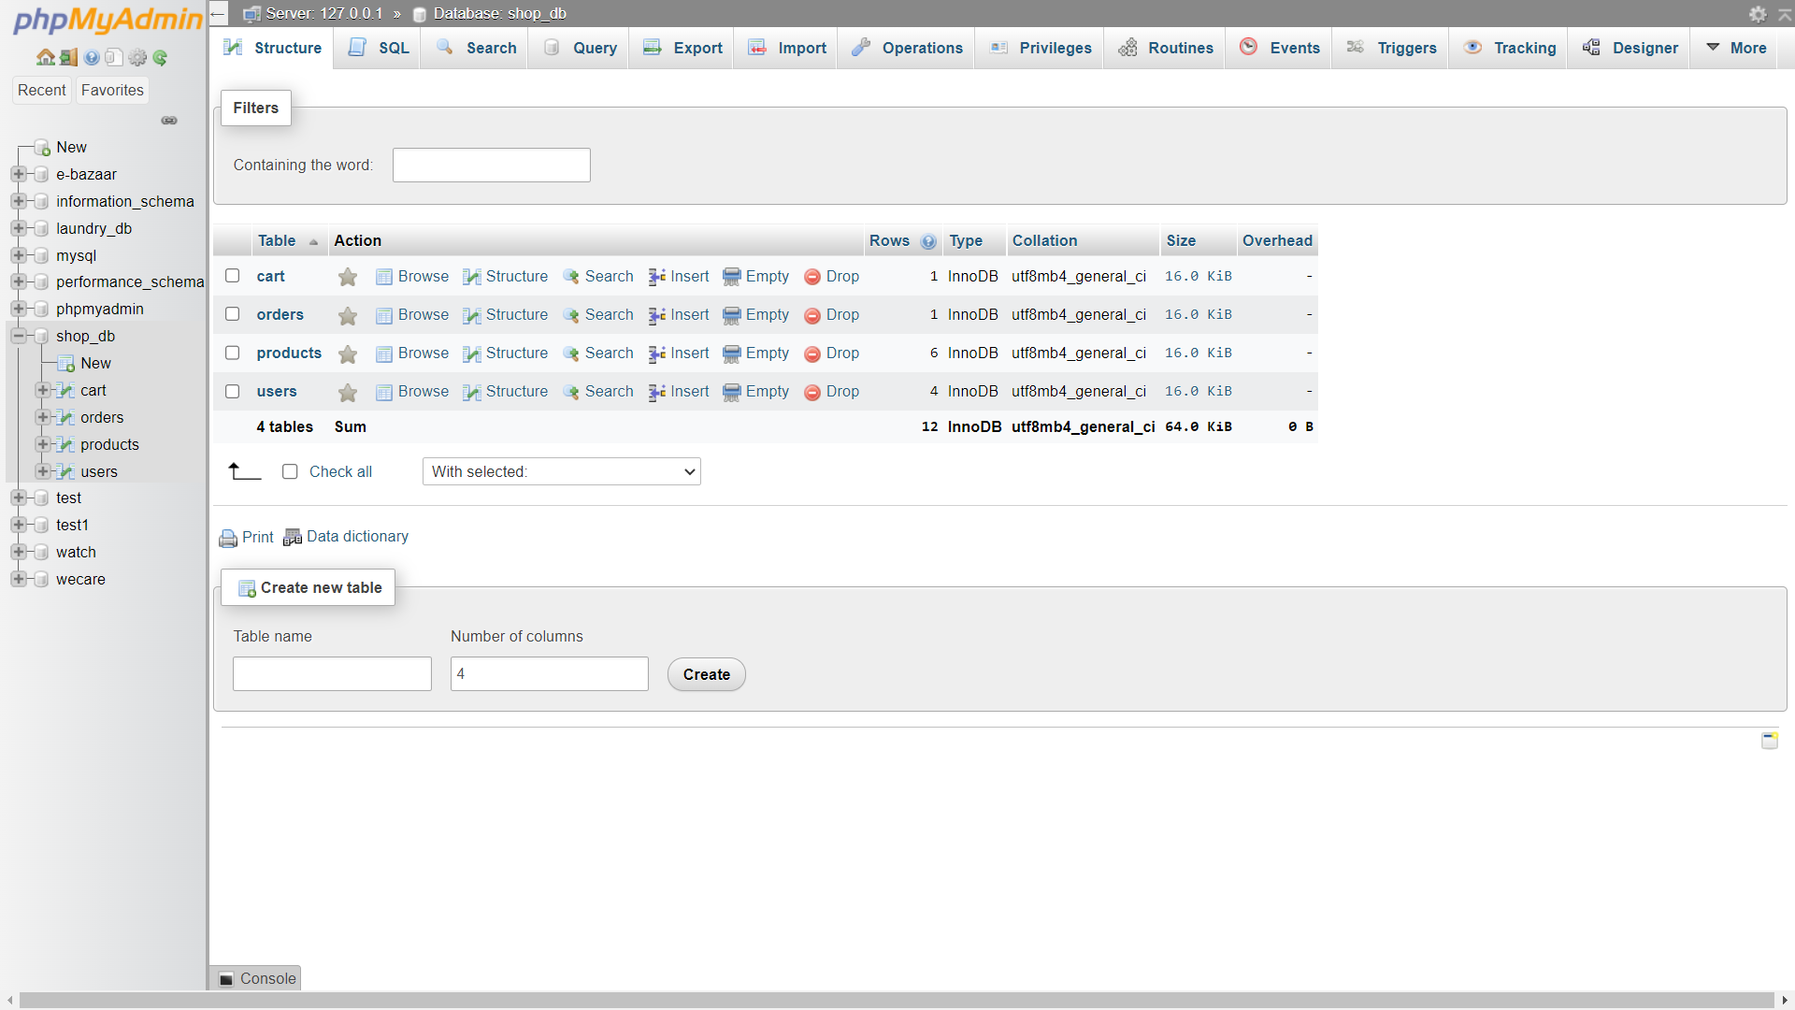
Task: Click the bookmark note icon at bottom right
Action: [x=1770, y=741]
